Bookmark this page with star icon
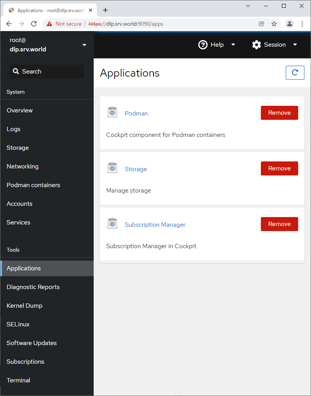Viewport: 311px width, 396px height. tap(274, 24)
